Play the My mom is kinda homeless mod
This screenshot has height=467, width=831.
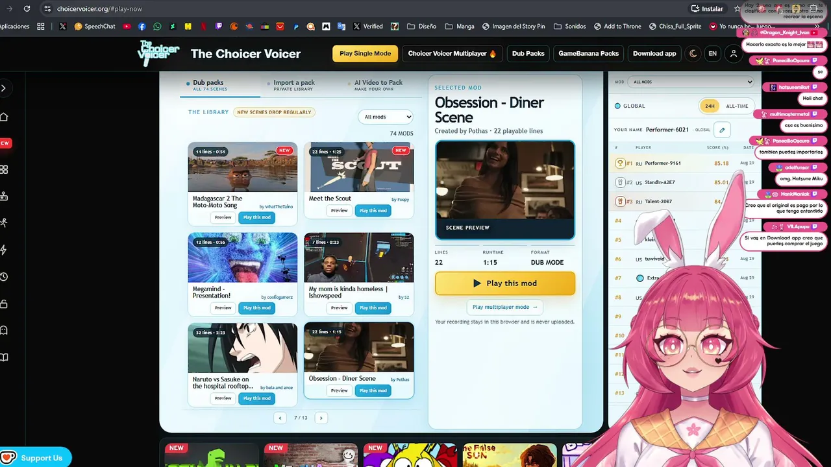373,308
